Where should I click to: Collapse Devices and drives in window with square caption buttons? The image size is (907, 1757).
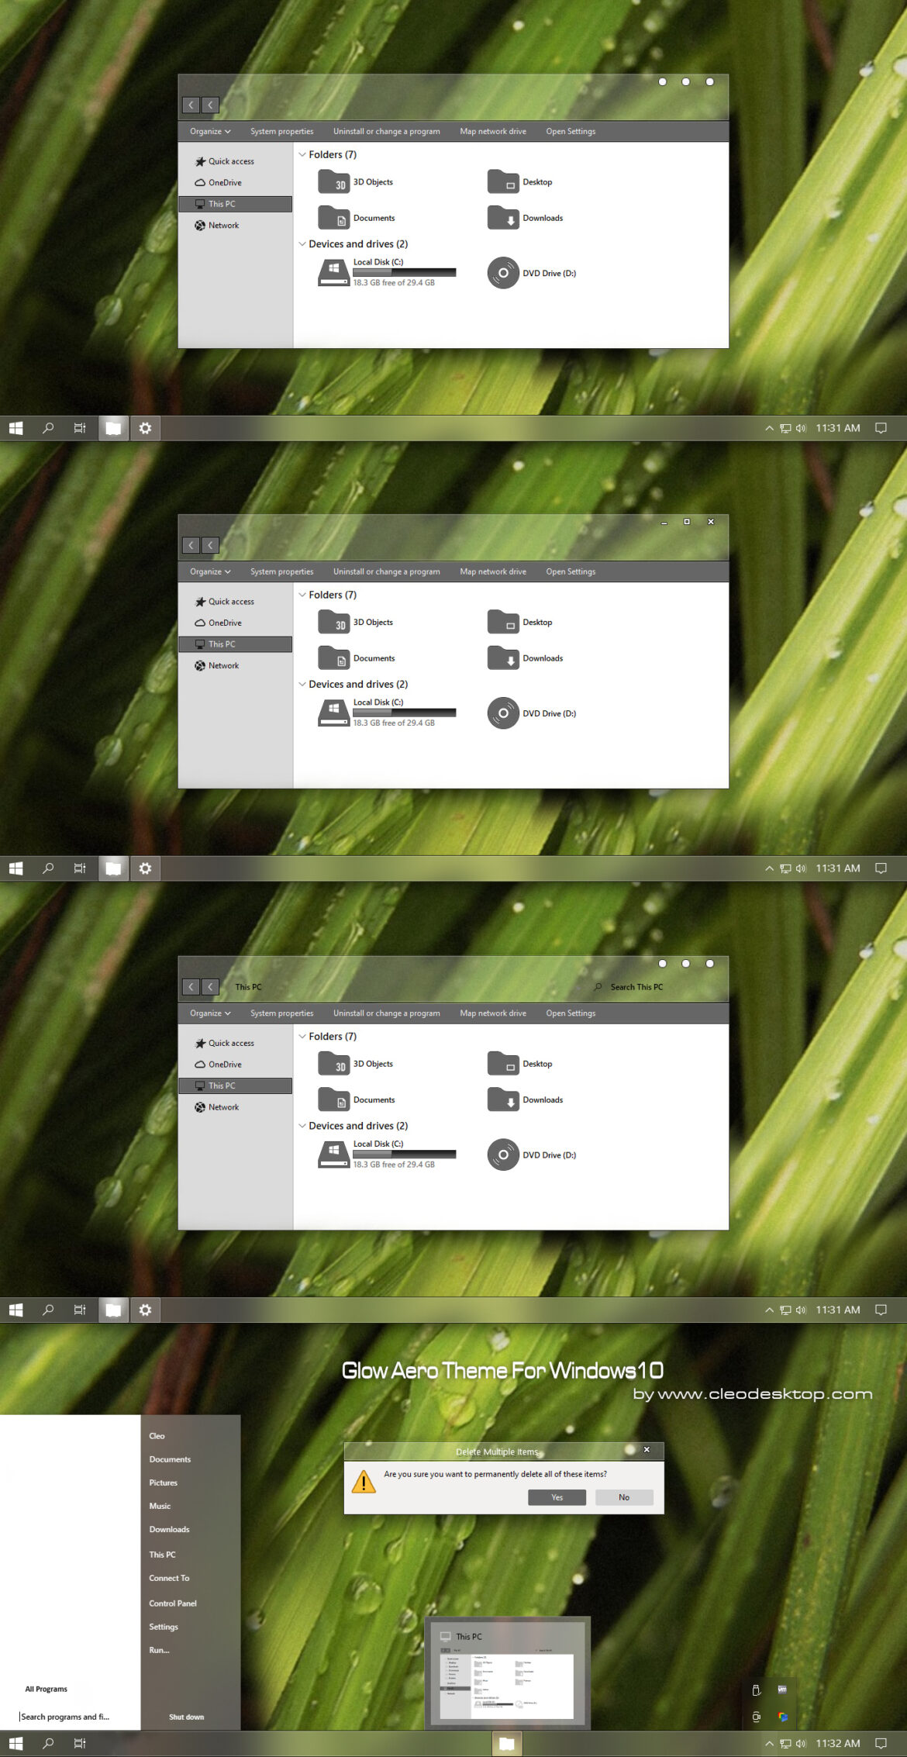pos(302,685)
